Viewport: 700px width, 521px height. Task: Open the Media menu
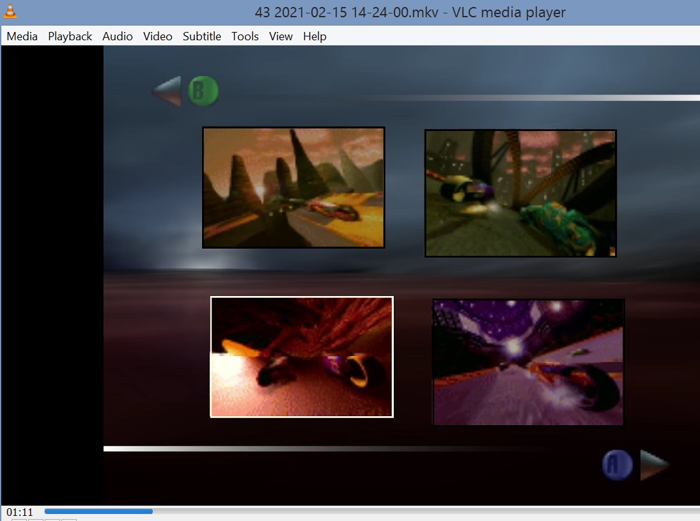(22, 36)
